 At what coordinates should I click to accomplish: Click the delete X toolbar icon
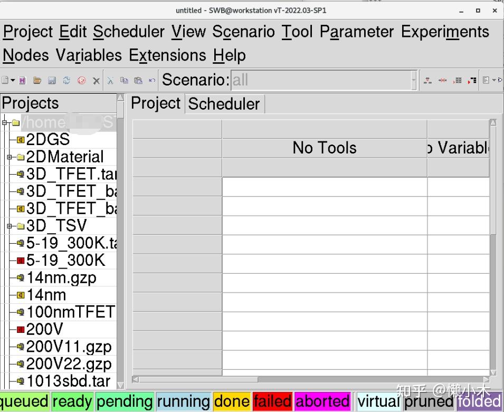click(x=96, y=81)
